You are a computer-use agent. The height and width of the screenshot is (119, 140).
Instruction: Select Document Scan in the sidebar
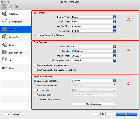coord(16,22)
